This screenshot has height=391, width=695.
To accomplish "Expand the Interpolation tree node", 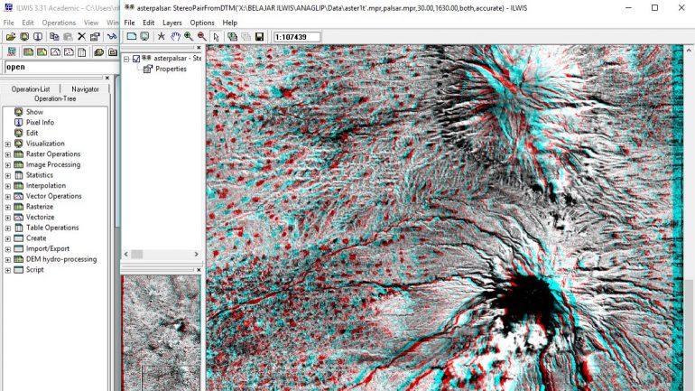I will coord(7,186).
